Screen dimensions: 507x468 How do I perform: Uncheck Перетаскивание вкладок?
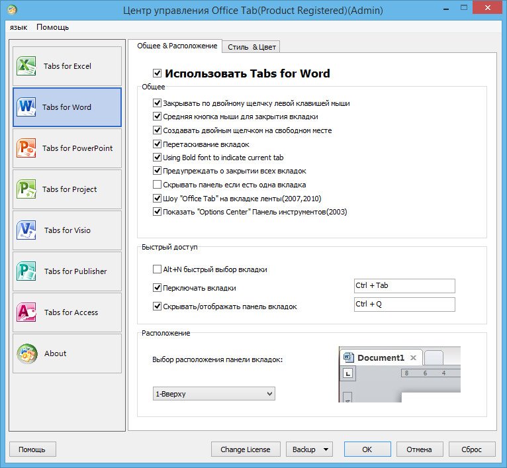tap(157, 144)
